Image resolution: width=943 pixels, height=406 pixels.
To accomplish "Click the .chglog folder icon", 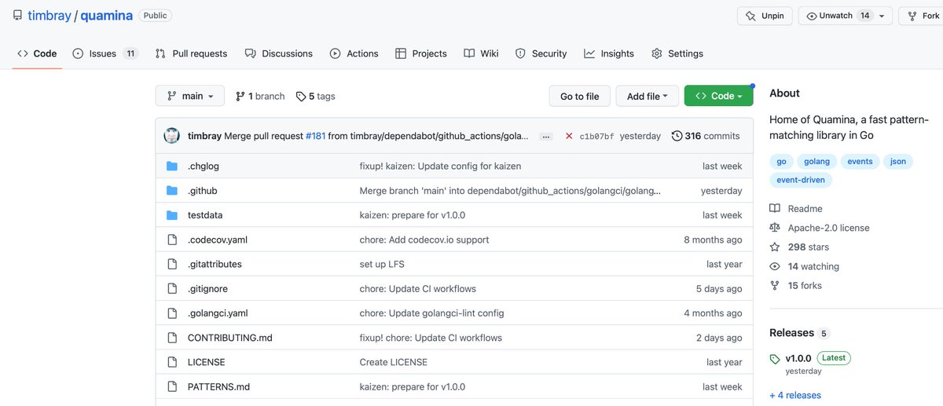I will pyautogui.click(x=172, y=166).
